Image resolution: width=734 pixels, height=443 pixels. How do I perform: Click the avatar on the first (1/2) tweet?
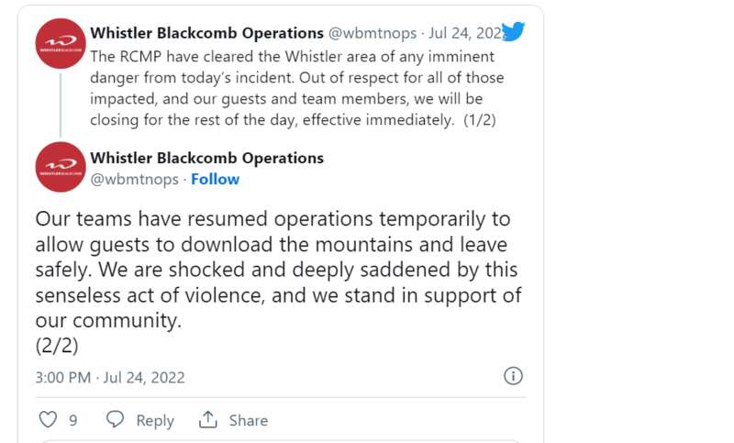(61, 43)
